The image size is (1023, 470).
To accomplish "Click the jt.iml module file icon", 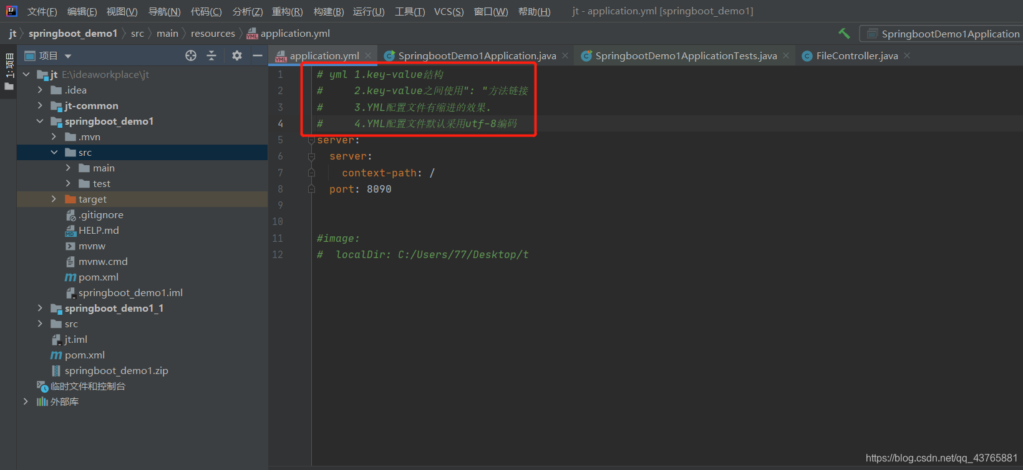I will point(57,340).
